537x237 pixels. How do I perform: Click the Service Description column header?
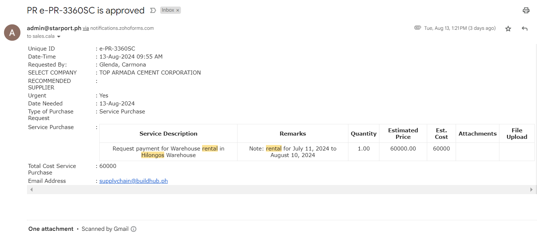[168, 133]
